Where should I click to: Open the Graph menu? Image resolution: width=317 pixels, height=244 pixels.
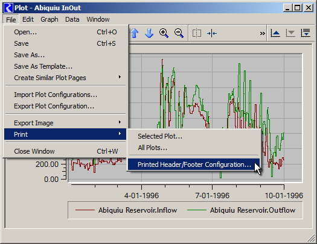[50, 19]
